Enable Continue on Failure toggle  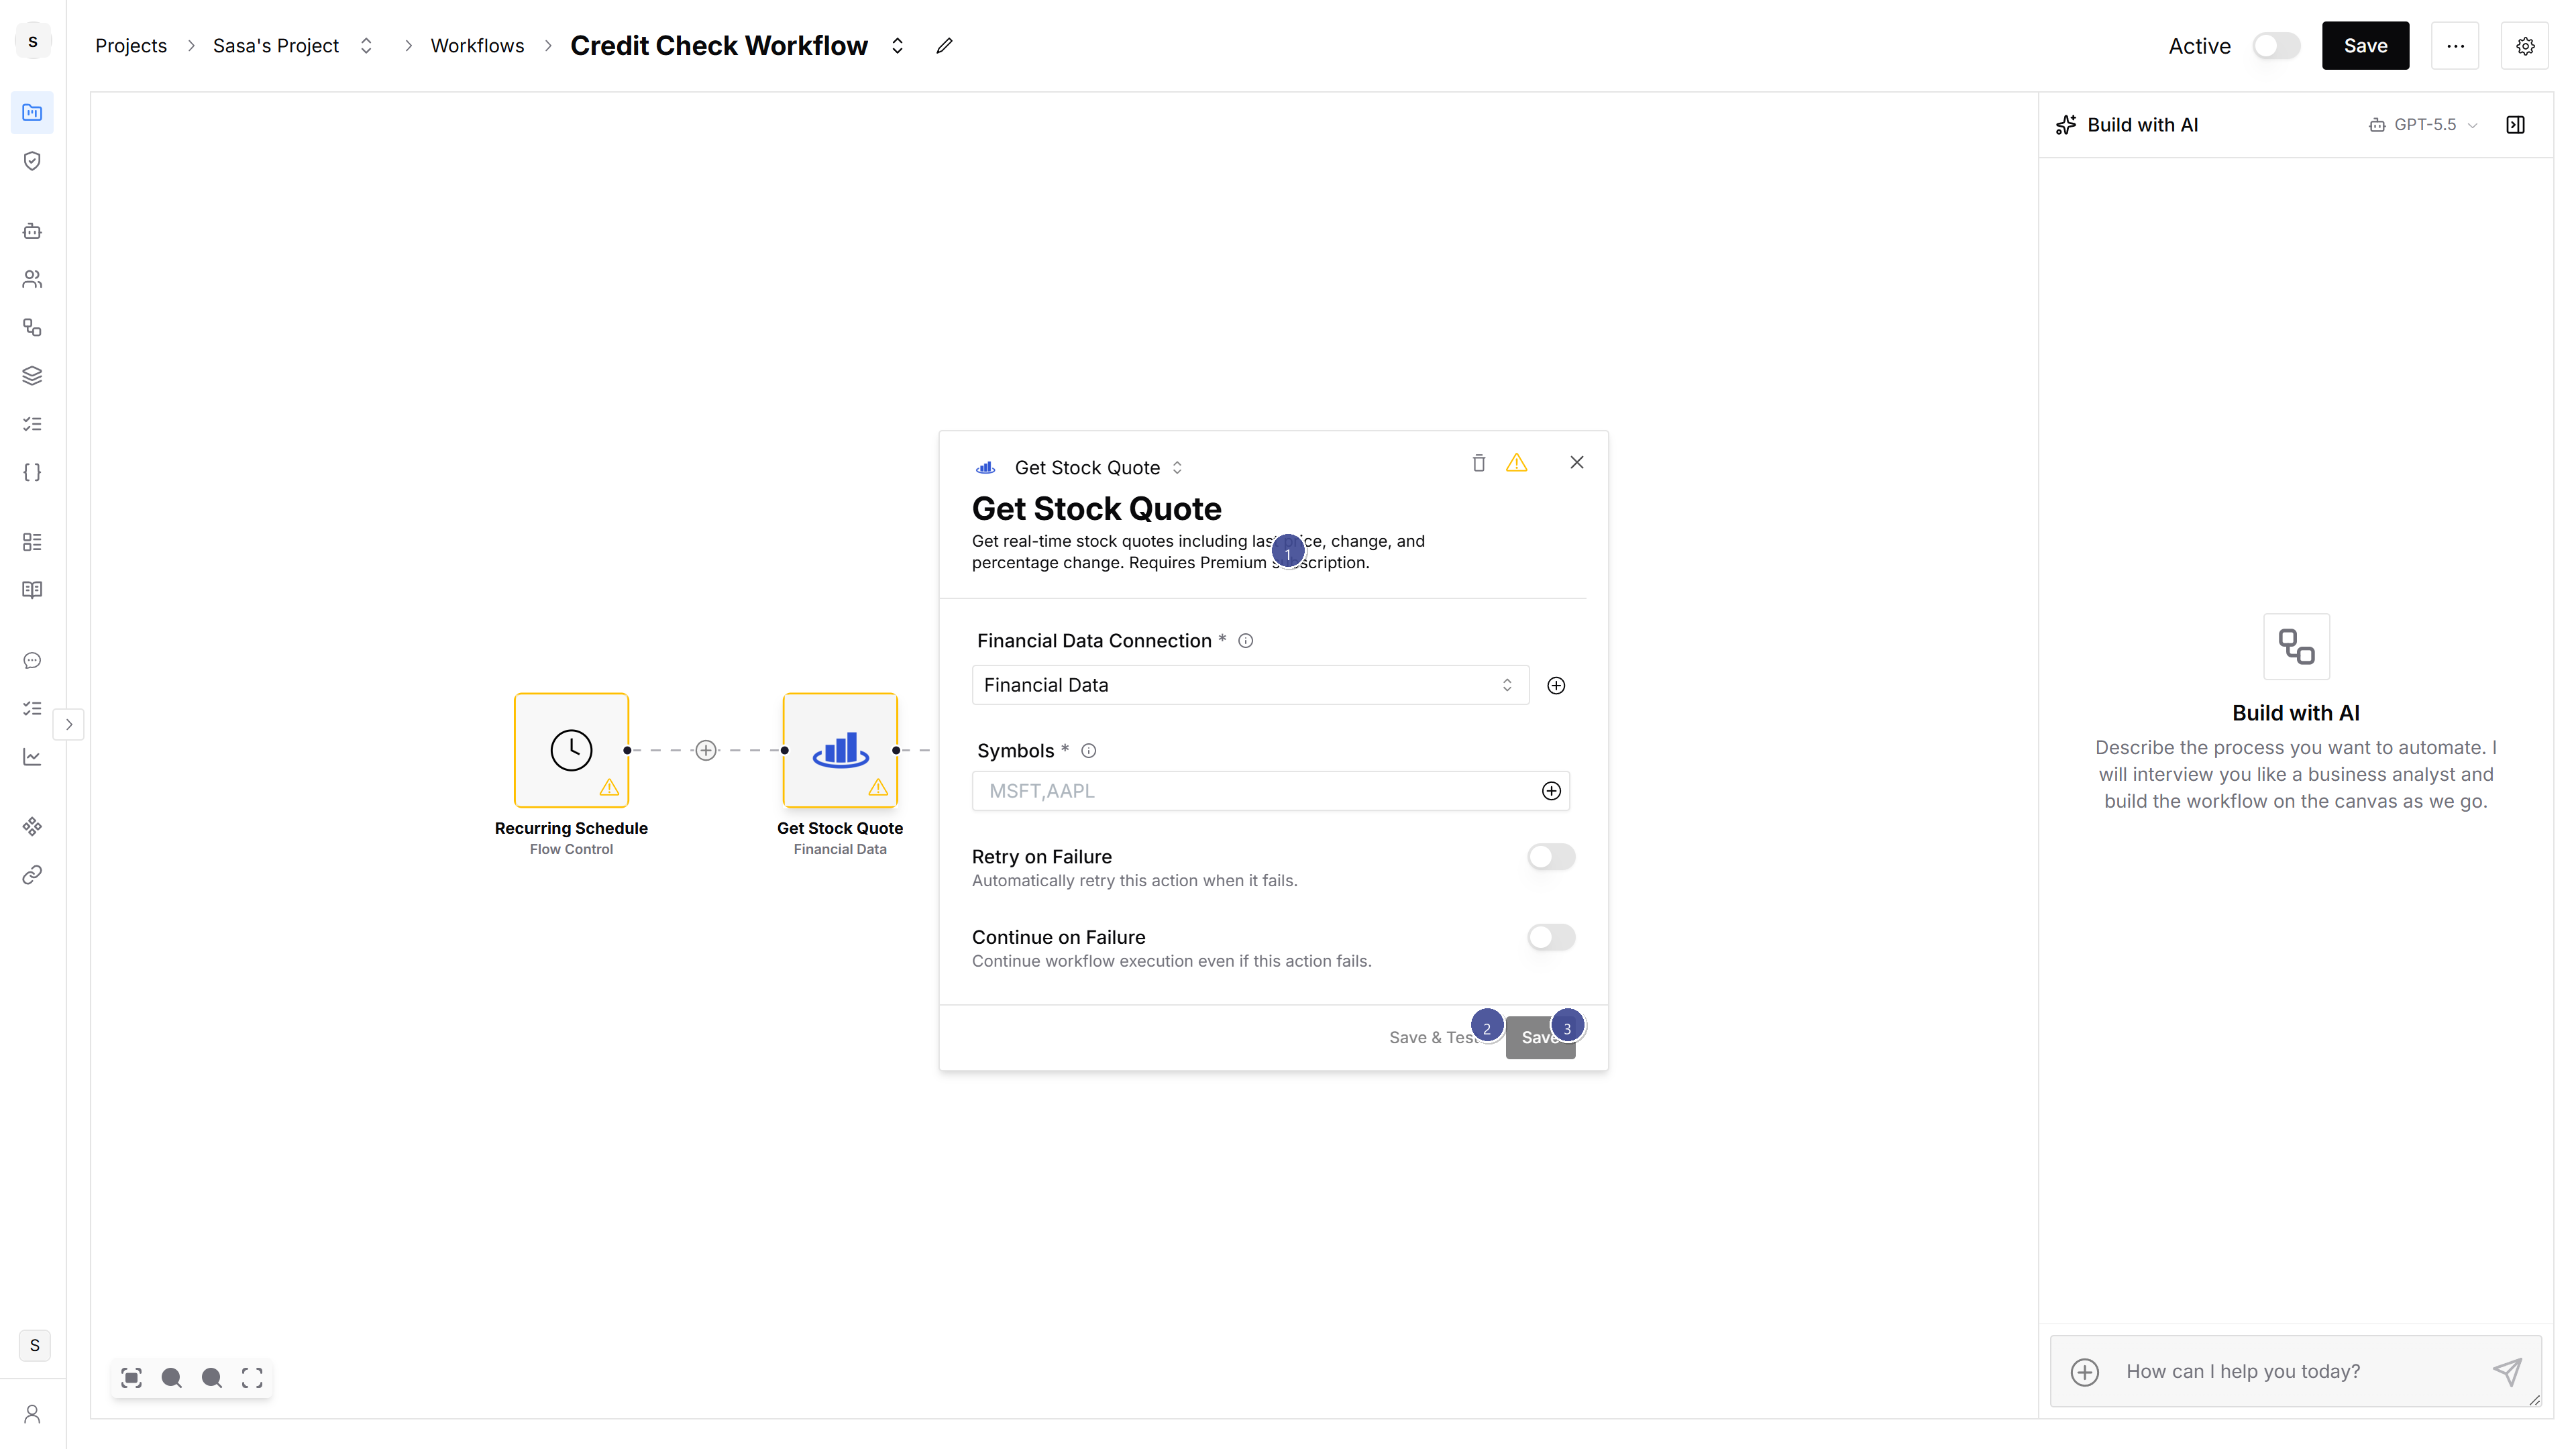pyautogui.click(x=1551, y=937)
